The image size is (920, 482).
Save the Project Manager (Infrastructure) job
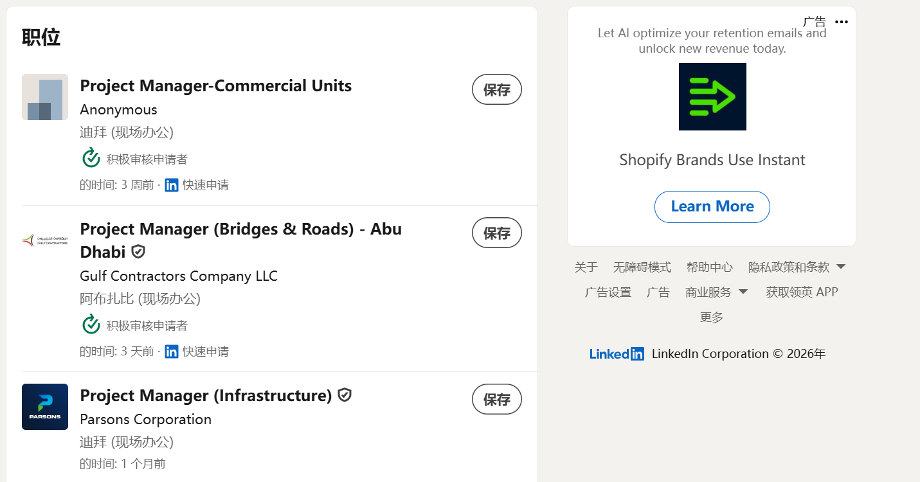[497, 399]
